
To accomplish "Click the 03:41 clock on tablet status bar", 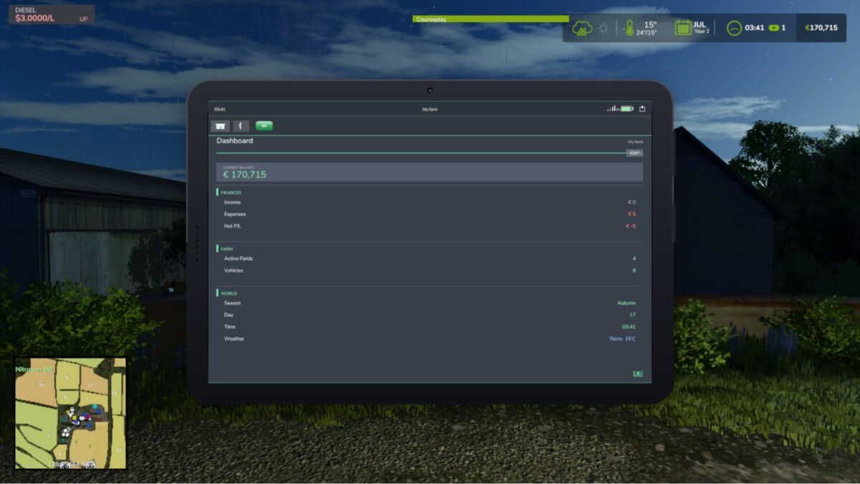I will point(219,109).
